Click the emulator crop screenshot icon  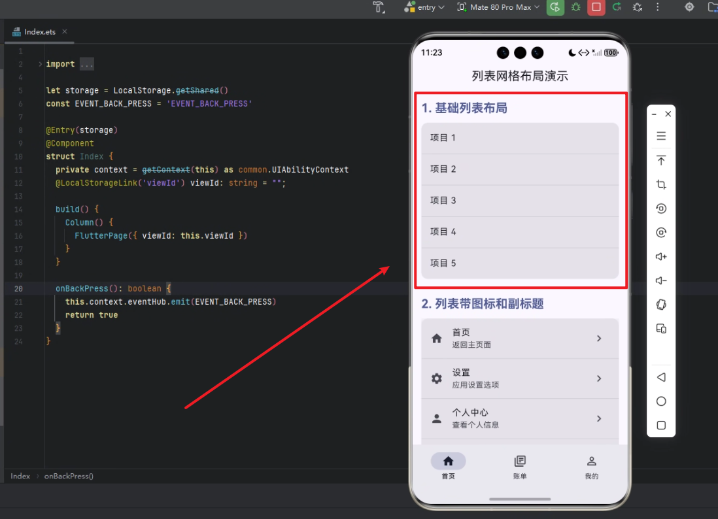tap(661, 184)
